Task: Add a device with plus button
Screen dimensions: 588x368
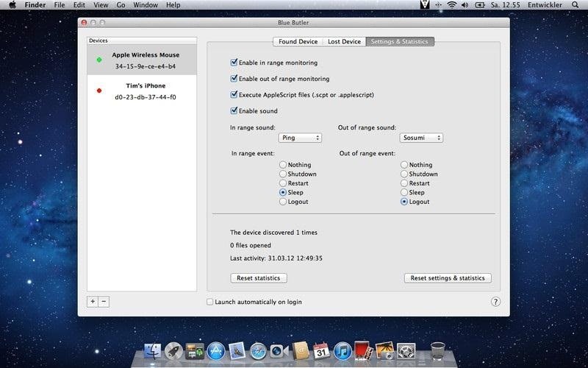Action: 93,302
